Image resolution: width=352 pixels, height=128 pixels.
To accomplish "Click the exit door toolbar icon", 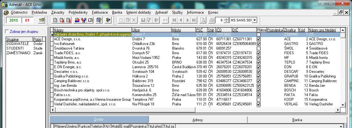I will pos(108,20).
